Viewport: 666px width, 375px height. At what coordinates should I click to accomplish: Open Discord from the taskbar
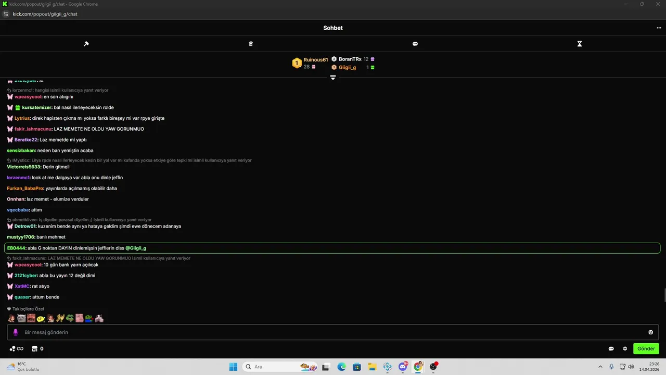coord(403,367)
